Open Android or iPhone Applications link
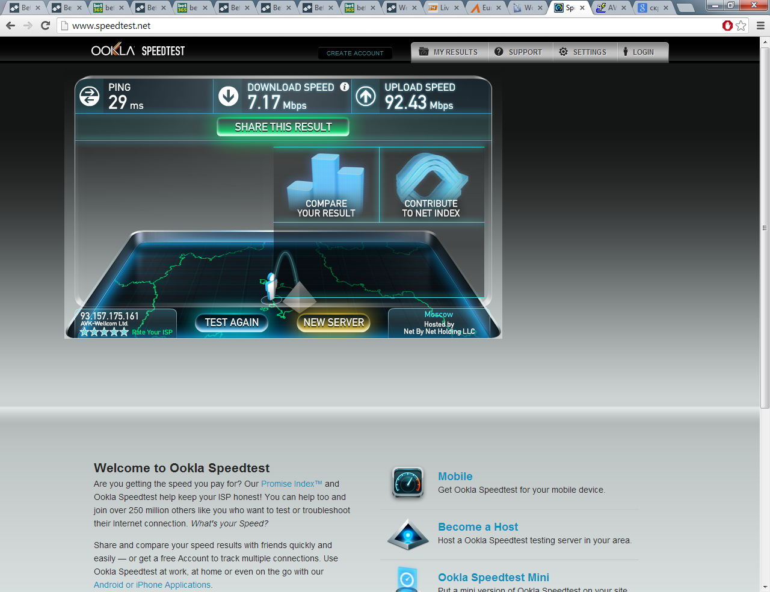The height and width of the screenshot is (592, 770). [153, 585]
